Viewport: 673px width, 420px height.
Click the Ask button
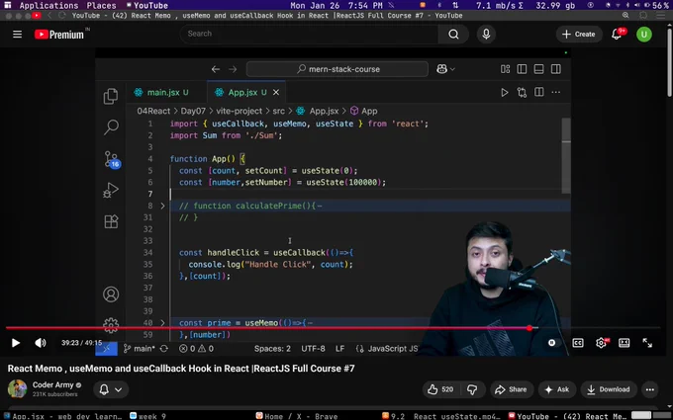557,389
